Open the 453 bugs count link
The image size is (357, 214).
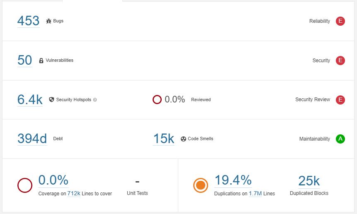29,21
